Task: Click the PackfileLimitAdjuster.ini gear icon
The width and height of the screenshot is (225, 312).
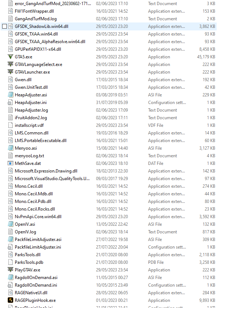Action: (10, 247)
